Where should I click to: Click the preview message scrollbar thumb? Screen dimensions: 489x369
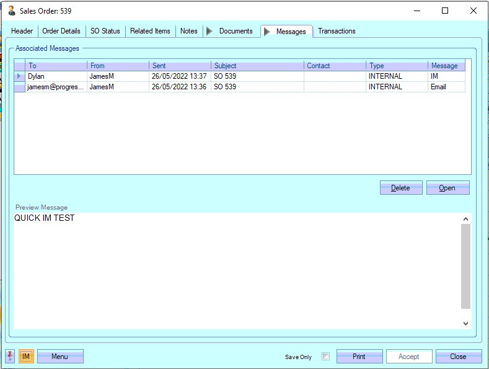click(x=465, y=266)
